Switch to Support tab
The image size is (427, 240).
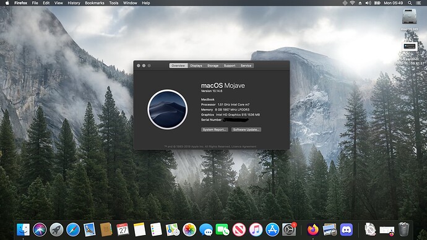click(230, 66)
